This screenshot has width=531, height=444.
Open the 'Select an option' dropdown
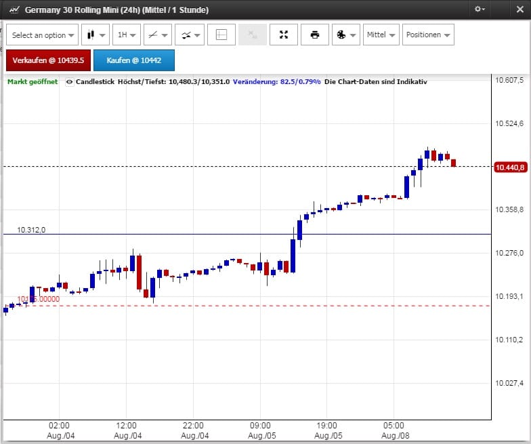click(43, 35)
